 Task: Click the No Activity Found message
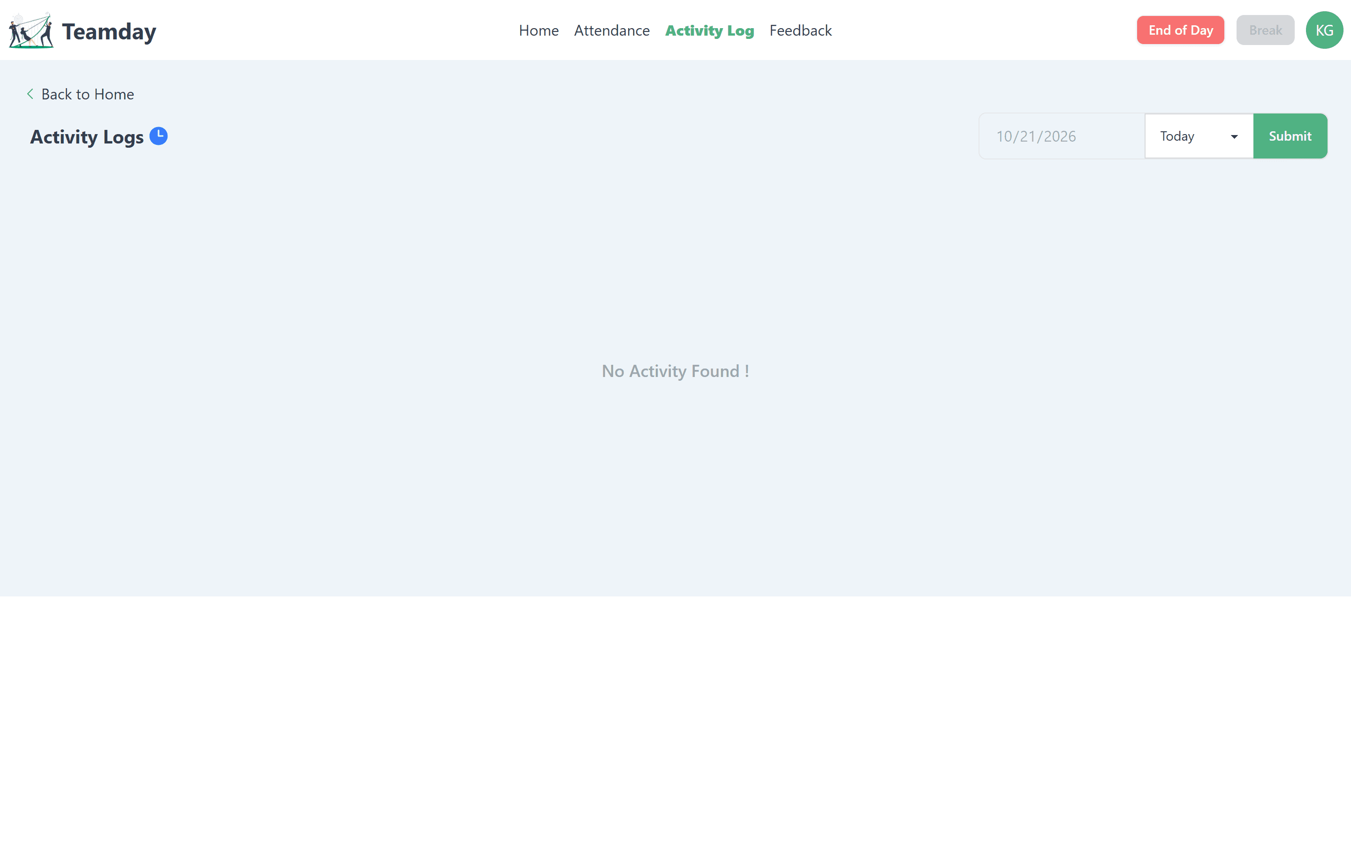(x=675, y=371)
